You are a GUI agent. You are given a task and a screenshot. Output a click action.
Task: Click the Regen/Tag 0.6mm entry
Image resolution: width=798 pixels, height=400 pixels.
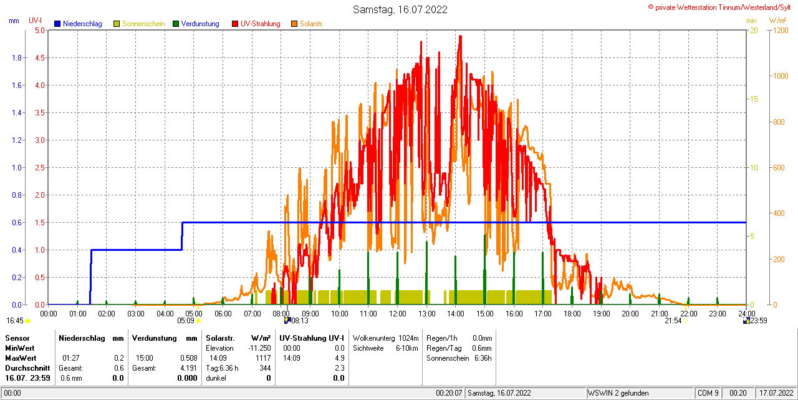pos(459,348)
